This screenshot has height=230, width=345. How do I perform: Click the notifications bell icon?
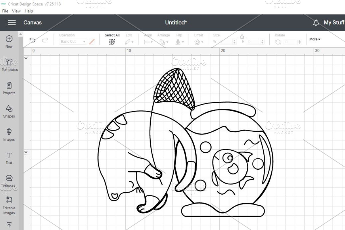click(x=316, y=23)
